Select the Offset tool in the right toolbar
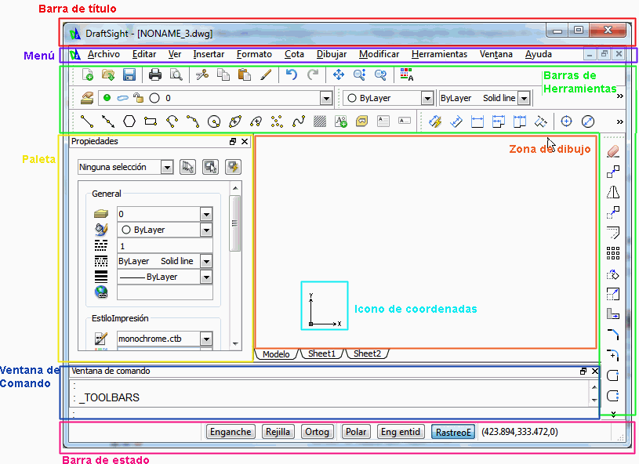639x464 pixels. coord(613,233)
